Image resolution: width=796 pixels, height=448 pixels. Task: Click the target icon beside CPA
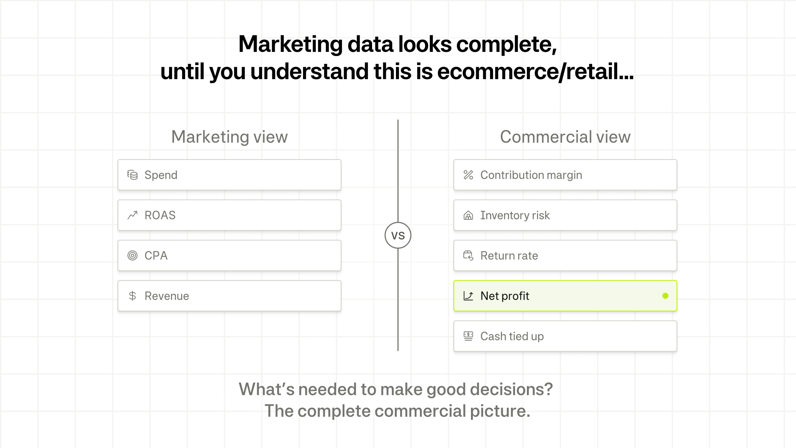click(132, 256)
